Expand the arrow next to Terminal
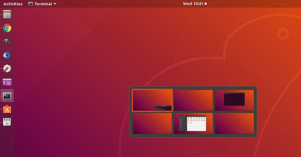 pyautogui.click(x=55, y=4)
